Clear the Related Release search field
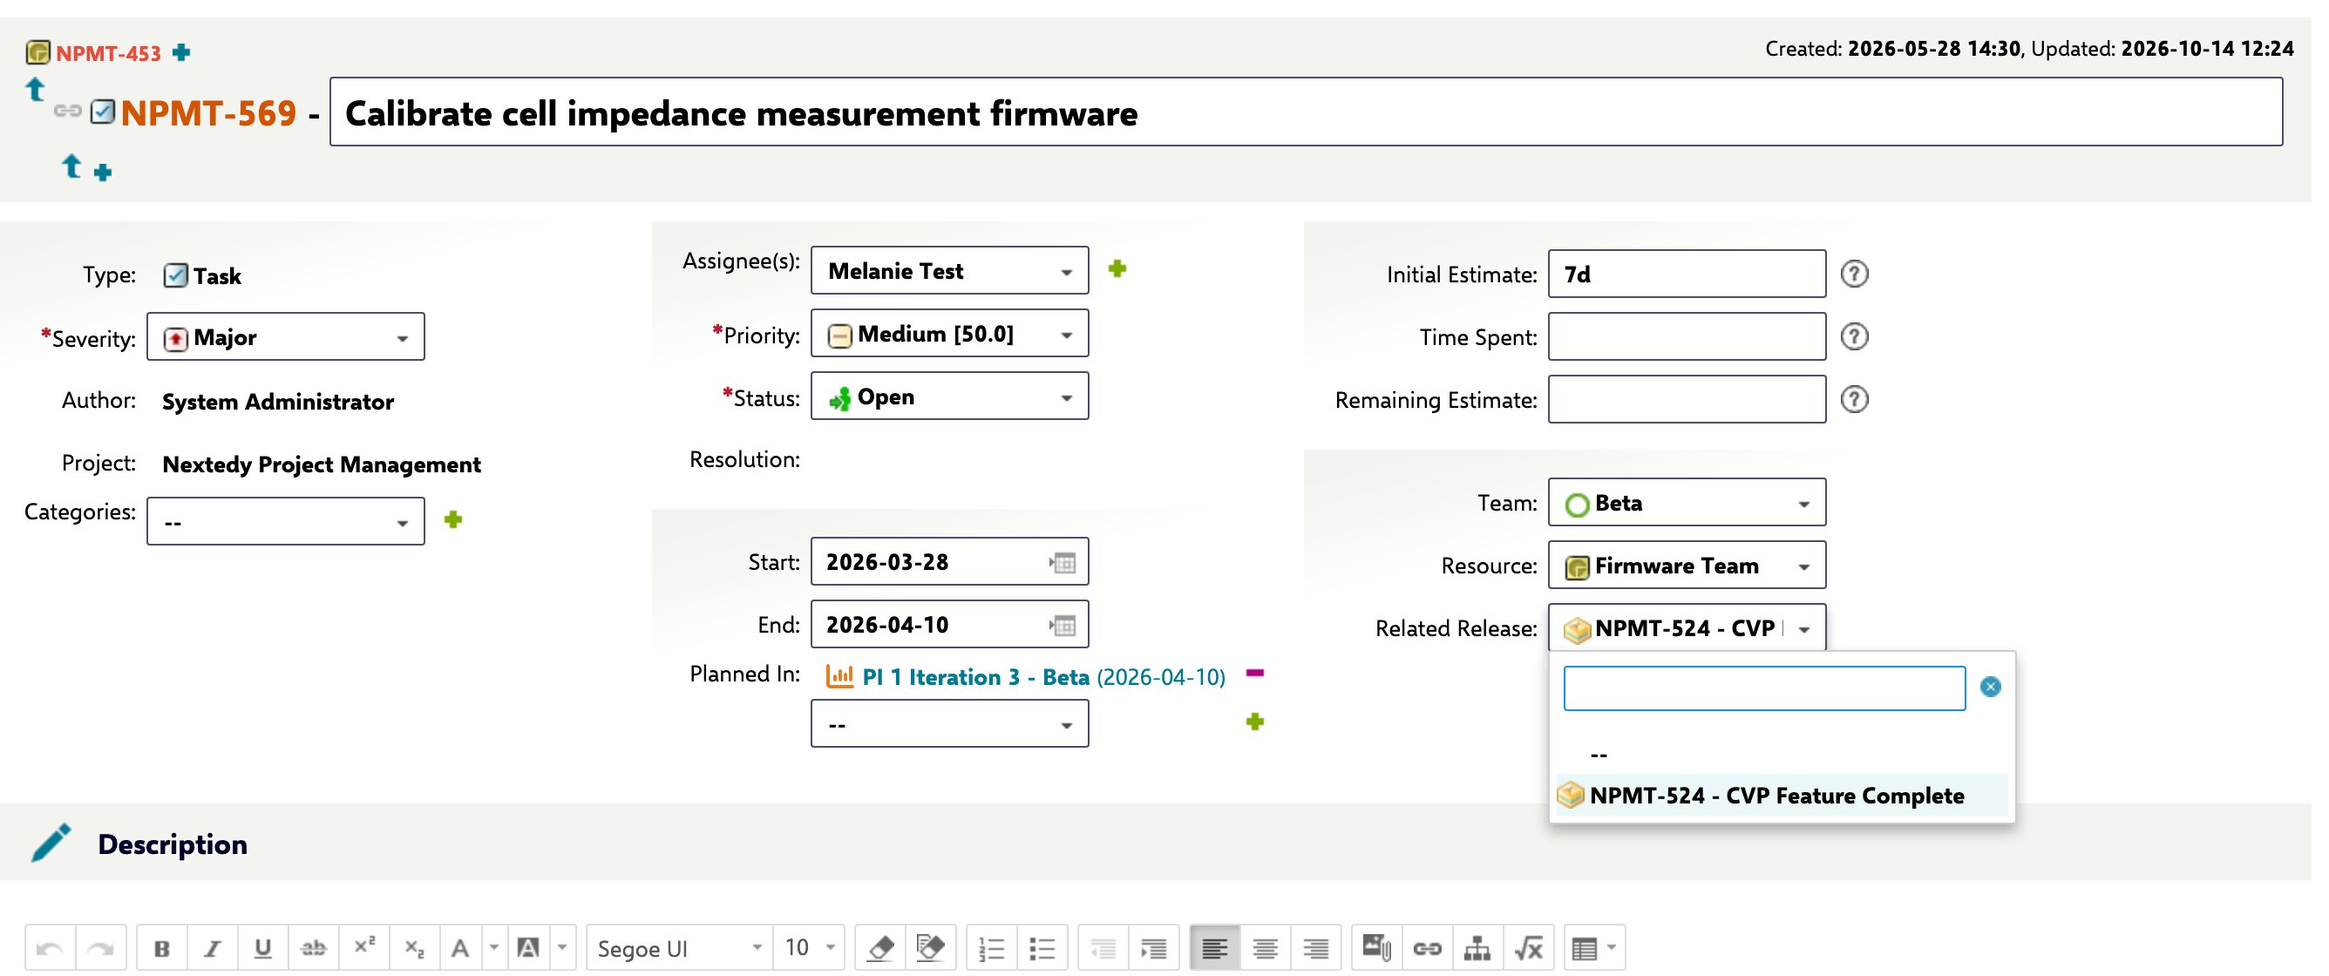The image size is (2329, 976). pyautogui.click(x=1991, y=687)
